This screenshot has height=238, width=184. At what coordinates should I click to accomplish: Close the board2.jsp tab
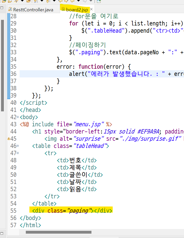click(x=91, y=9)
